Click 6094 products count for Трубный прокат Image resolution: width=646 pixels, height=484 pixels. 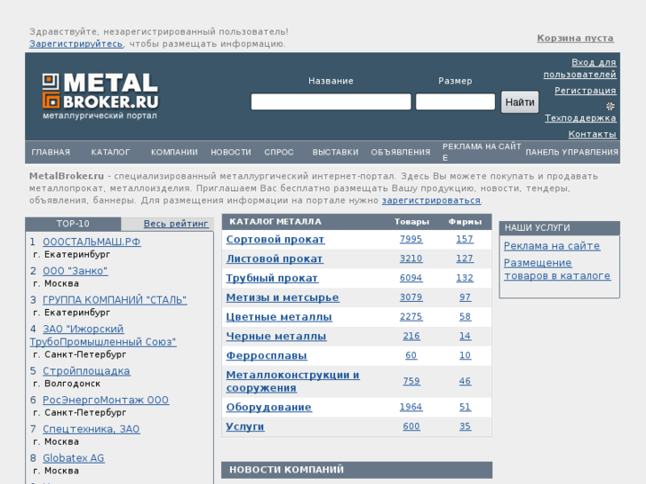[411, 278]
